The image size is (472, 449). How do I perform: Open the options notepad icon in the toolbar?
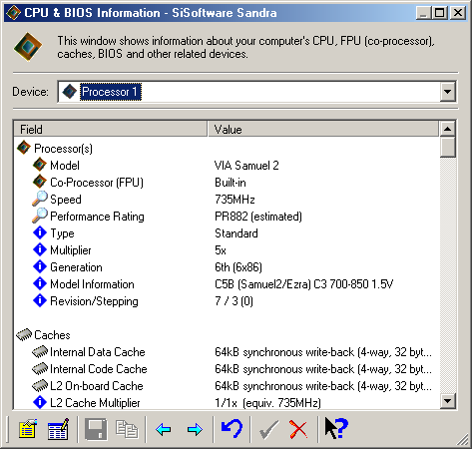(28, 429)
